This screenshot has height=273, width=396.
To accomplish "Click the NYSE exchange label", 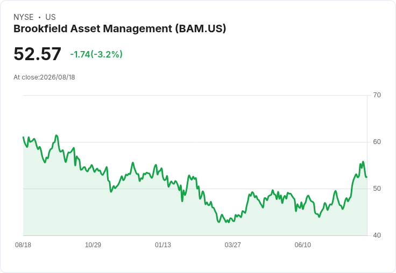I will (24, 17).
